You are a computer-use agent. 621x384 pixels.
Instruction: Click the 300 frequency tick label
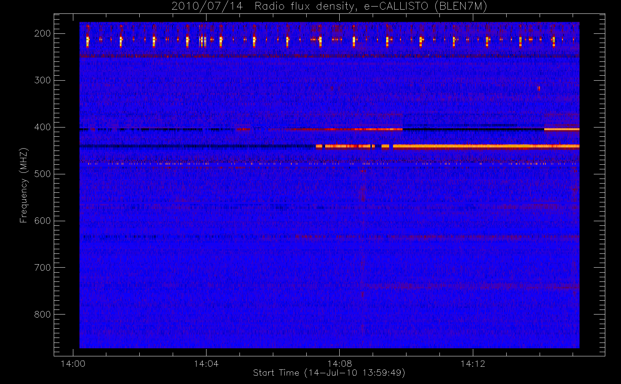pyautogui.click(x=43, y=80)
